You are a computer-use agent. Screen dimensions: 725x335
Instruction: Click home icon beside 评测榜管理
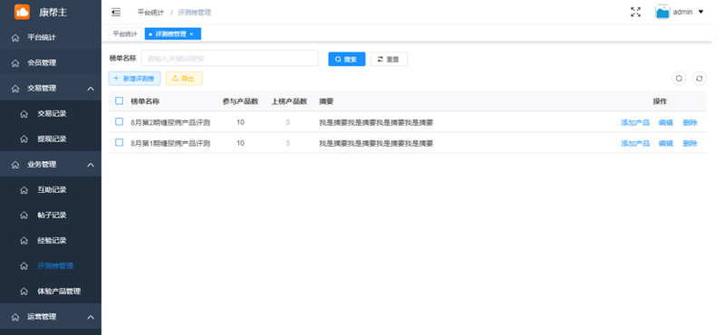24,266
